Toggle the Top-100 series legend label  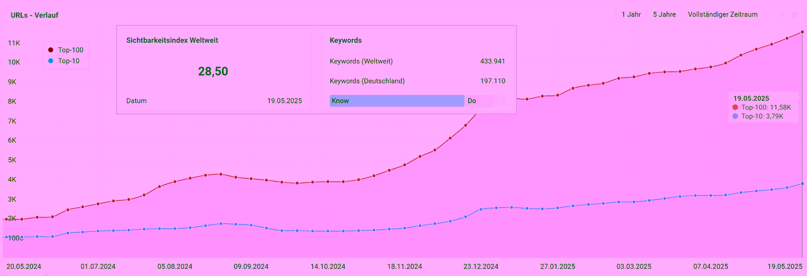pos(71,50)
